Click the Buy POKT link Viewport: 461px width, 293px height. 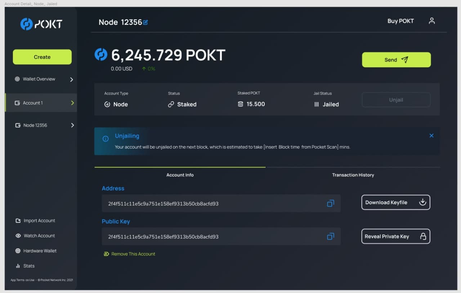[400, 21]
